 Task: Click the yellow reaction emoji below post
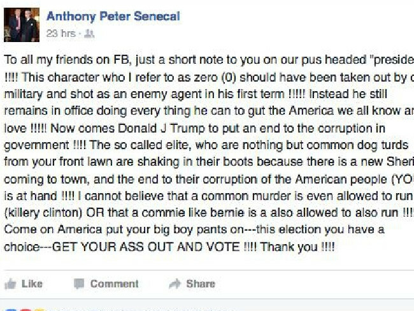[x=38, y=308]
